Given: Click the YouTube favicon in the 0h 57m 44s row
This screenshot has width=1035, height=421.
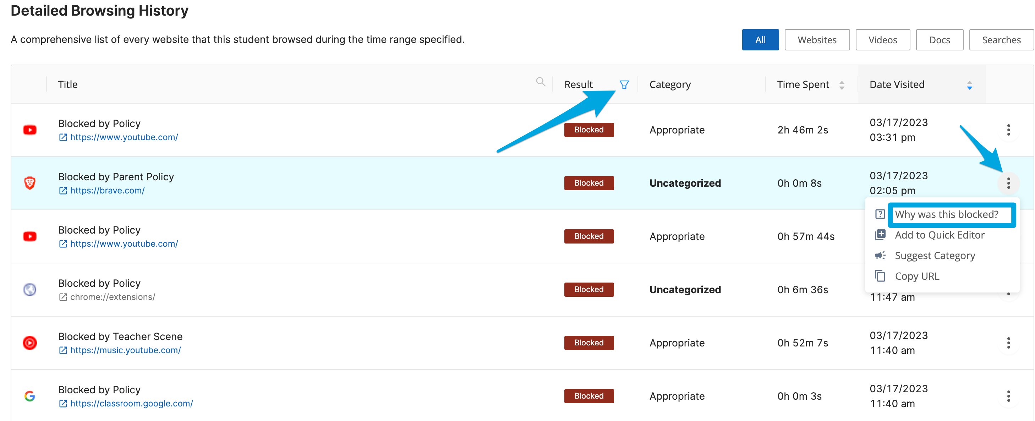Looking at the screenshot, I should [x=30, y=236].
